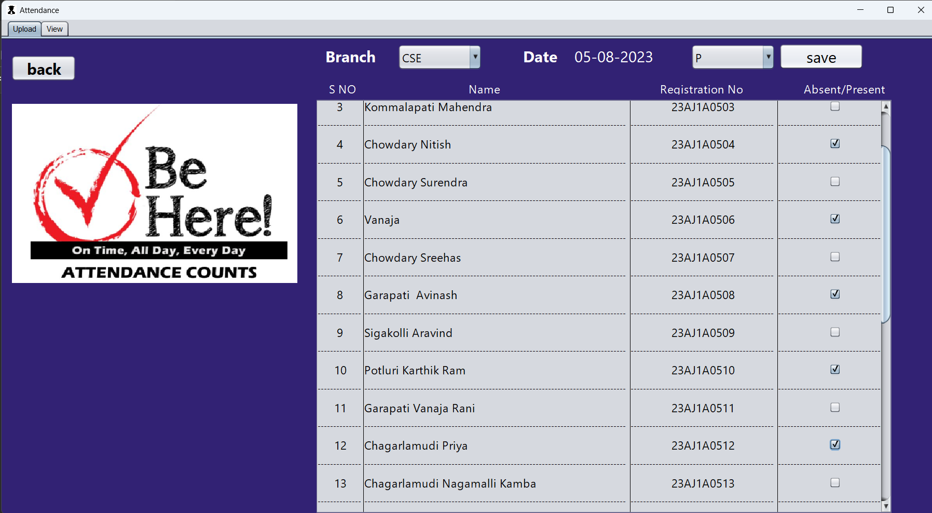932x513 pixels.
Task: Maximize the Attendance window
Action: 890,10
